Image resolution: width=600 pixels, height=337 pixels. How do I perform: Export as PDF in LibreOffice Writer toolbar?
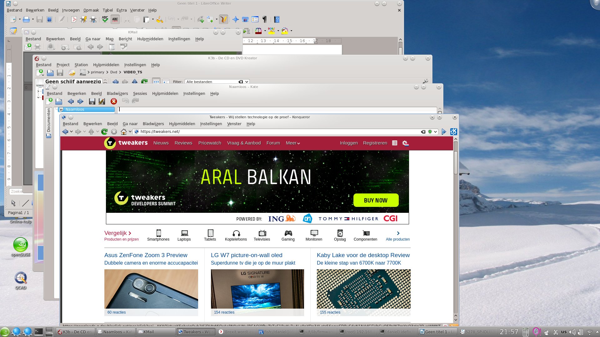pos(74,20)
